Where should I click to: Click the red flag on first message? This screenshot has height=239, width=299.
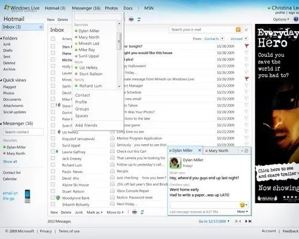tap(247, 46)
